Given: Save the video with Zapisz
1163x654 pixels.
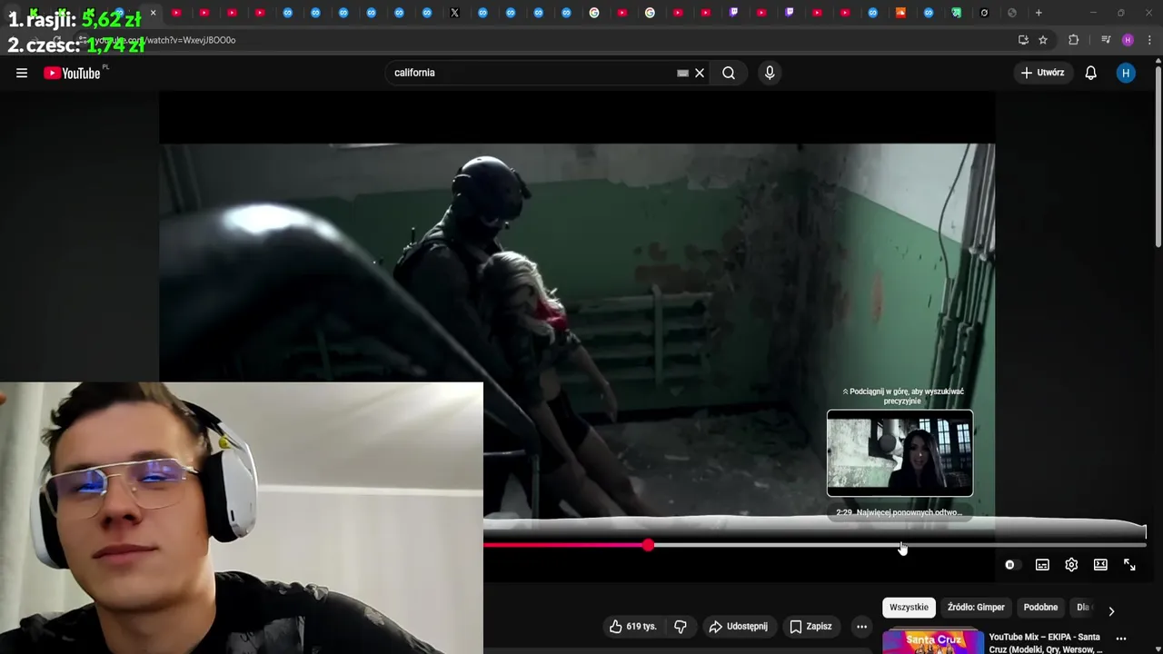Looking at the screenshot, I should [x=810, y=626].
